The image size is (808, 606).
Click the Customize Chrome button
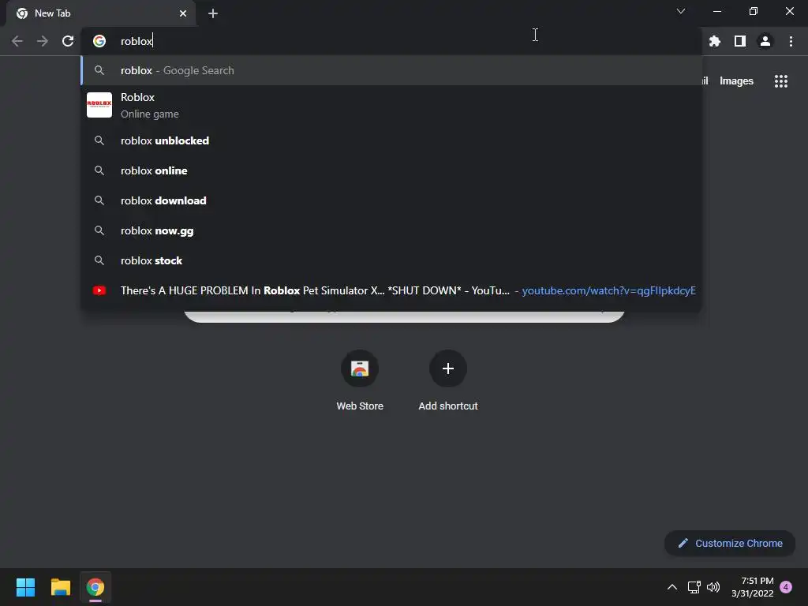pos(730,543)
